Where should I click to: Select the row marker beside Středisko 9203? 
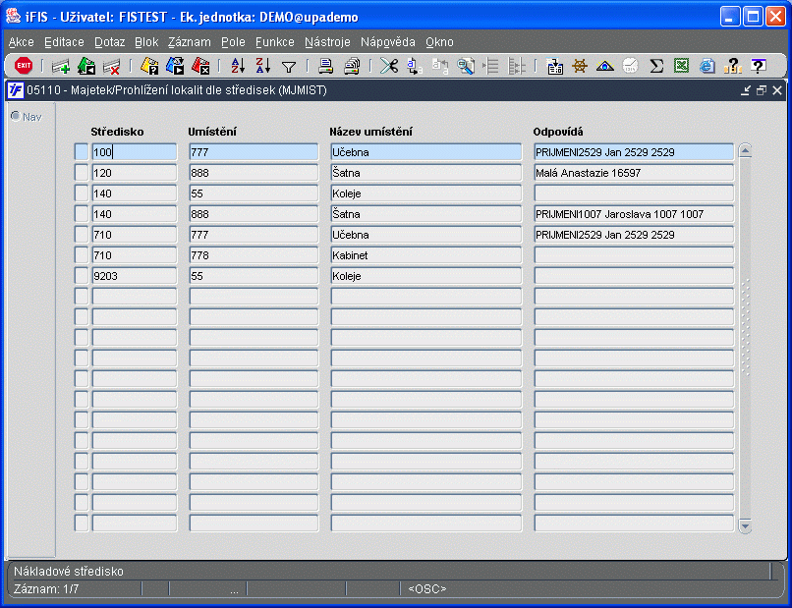point(82,276)
